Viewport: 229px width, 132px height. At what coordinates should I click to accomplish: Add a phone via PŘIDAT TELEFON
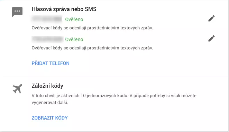[x=51, y=63]
